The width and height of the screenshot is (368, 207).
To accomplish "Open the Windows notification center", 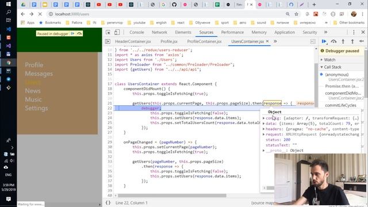I will (x=9, y=199).
